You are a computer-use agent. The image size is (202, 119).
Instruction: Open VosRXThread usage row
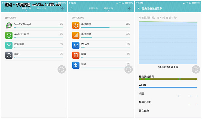[x=34, y=25]
